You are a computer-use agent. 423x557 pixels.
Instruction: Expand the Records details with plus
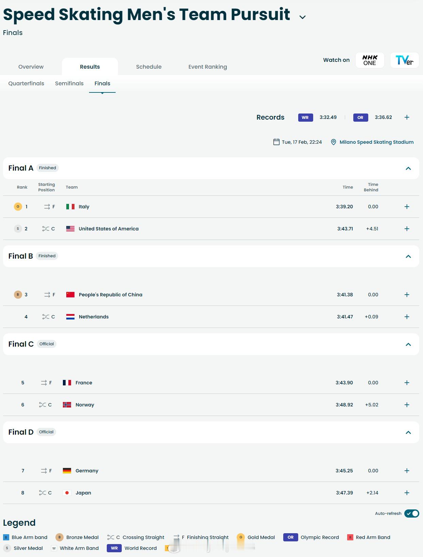407,118
